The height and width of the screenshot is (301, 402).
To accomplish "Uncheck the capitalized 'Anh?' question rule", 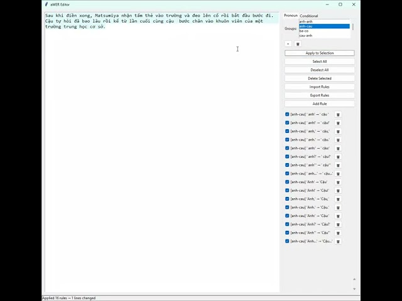I will click(287, 224).
